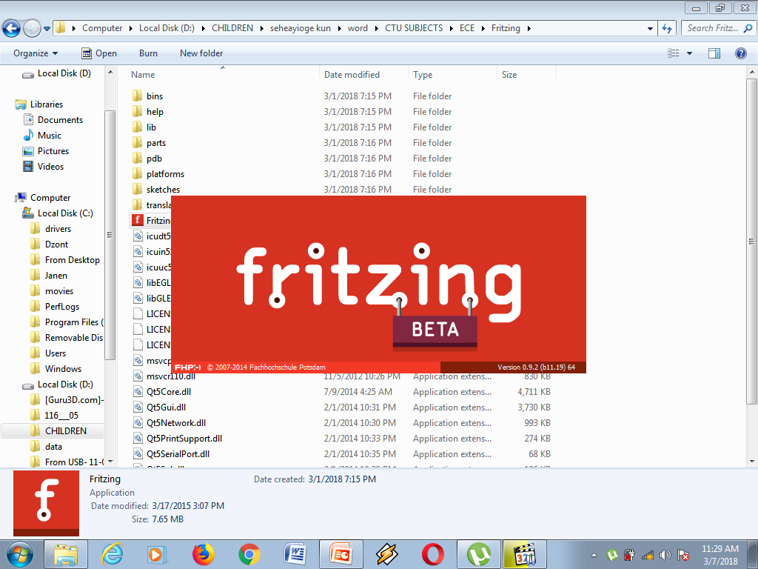Click the Open toolbar button

click(x=99, y=53)
